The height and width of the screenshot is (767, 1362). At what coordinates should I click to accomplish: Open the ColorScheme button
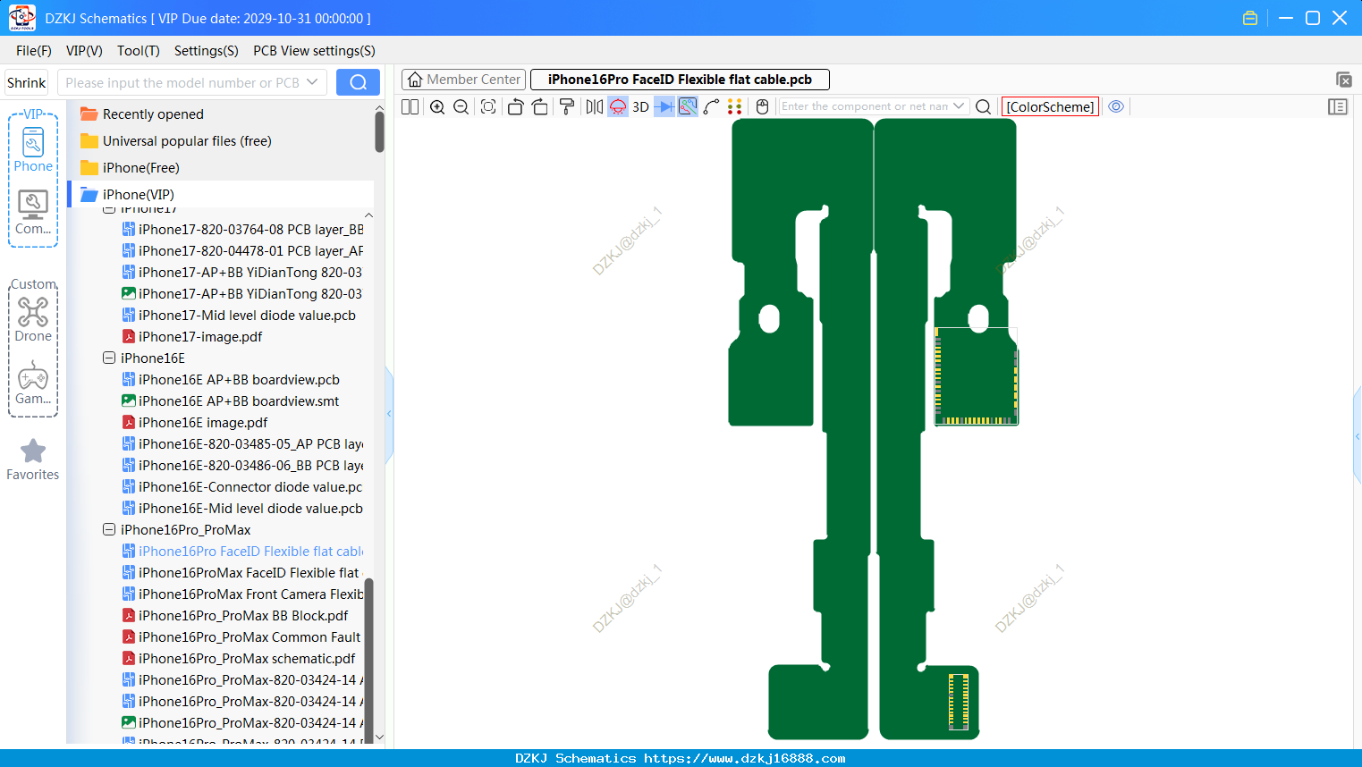(x=1050, y=106)
